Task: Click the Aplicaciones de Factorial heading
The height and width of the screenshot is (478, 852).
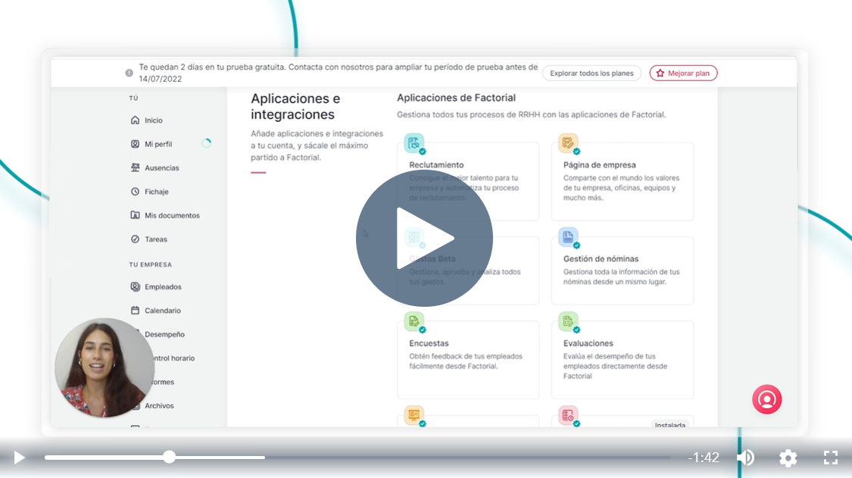Action: pyautogui.click(x=456, y=98)
